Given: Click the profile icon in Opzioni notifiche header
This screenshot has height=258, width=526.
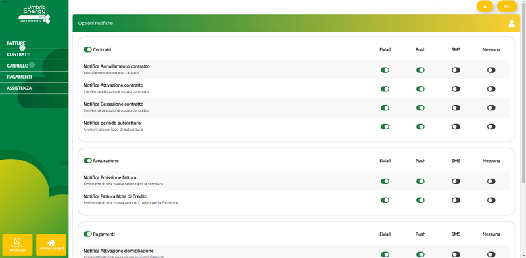Looking at the screenshot, I should point(512,24).
